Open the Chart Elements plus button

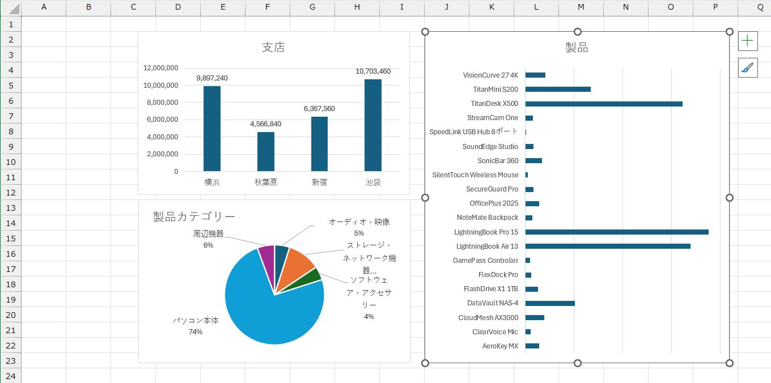(x=748, y=41)
